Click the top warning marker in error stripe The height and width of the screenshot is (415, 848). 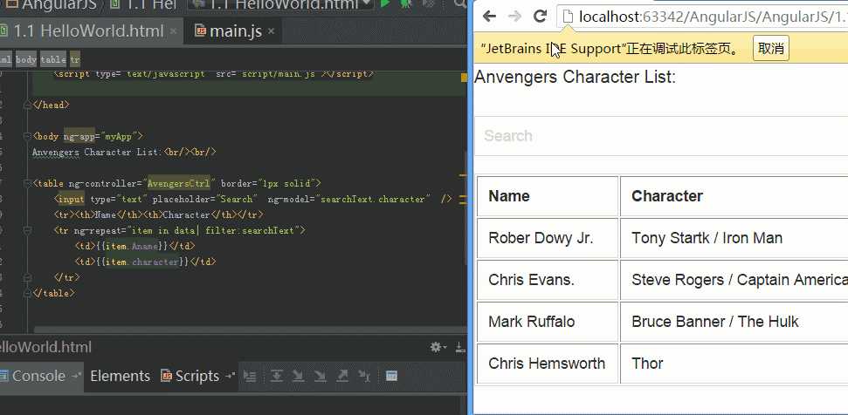(x=464, y=78)
